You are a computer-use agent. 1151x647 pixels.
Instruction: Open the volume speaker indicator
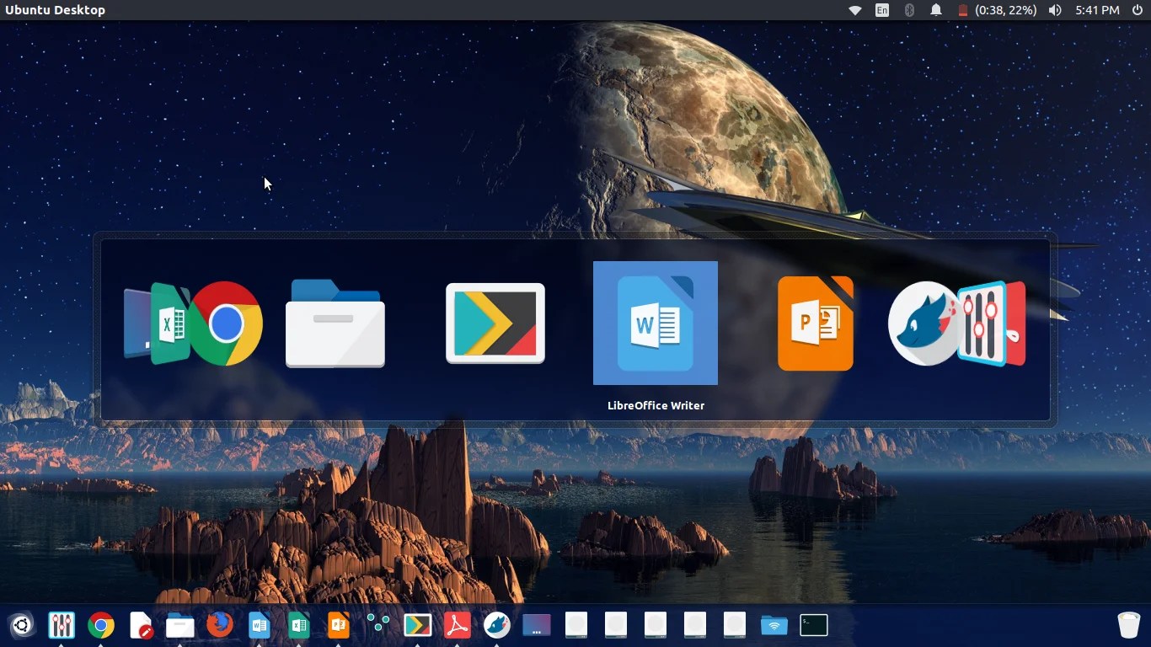[1055, 10]
